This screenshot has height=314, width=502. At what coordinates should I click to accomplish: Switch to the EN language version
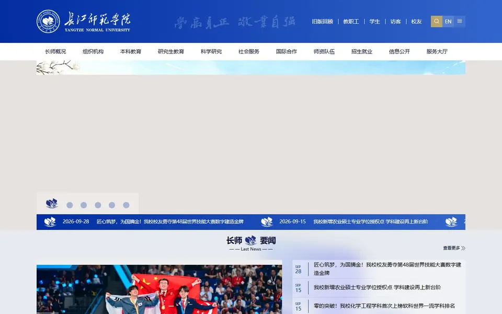coord(448,21)
